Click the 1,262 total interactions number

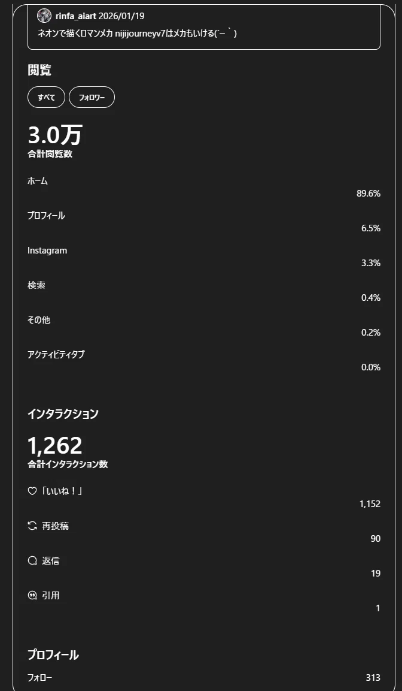pos(55,445)
